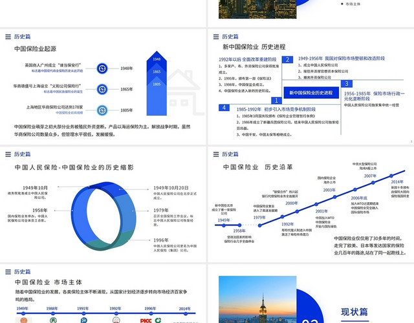The width and height of the screenshot is (414, 323).
Task: Click the 2003年 dot on the 历史沿革 timeline
Action: coord(335,197)
